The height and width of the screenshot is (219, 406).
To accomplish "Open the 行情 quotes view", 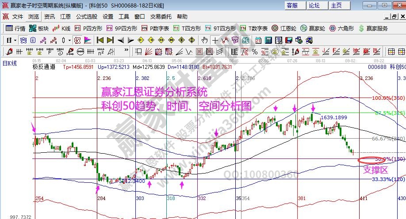I will point(15,28).
